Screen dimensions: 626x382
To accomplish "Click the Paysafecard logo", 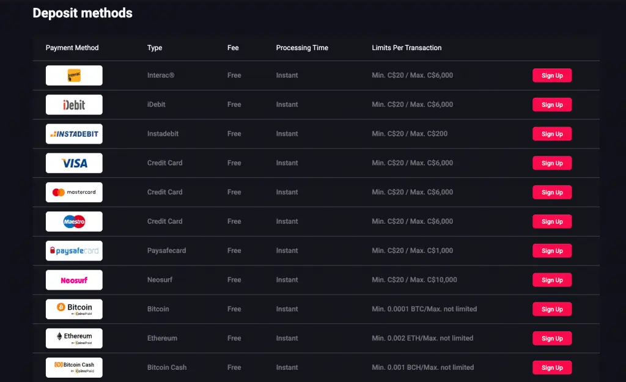I will [x=73, y=251].
